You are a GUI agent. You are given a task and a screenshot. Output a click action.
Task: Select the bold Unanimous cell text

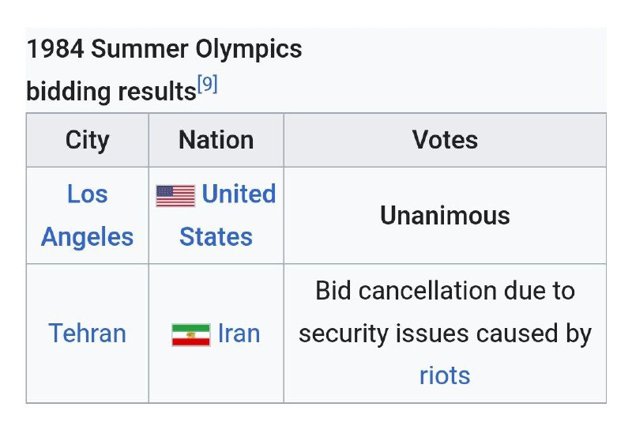[x=445, y=216]
